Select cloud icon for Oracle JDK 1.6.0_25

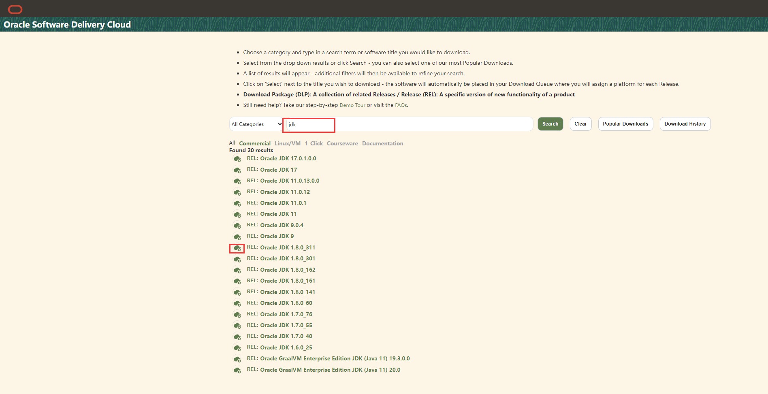click(237, 348)
